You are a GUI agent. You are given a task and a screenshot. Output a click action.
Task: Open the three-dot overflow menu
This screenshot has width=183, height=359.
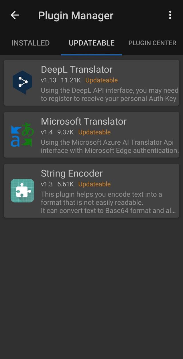[x=170, y=15]
